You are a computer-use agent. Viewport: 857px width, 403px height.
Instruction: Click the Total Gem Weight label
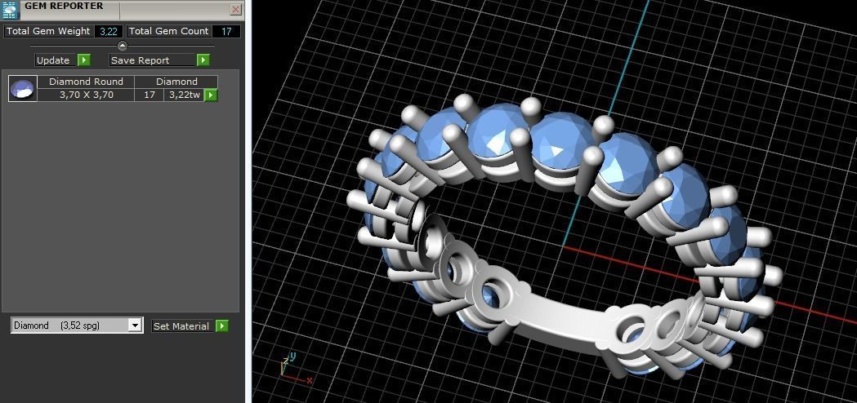click(48, 31)
